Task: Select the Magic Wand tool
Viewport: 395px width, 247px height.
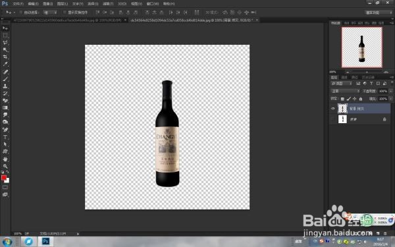Action: pos(5,49)
